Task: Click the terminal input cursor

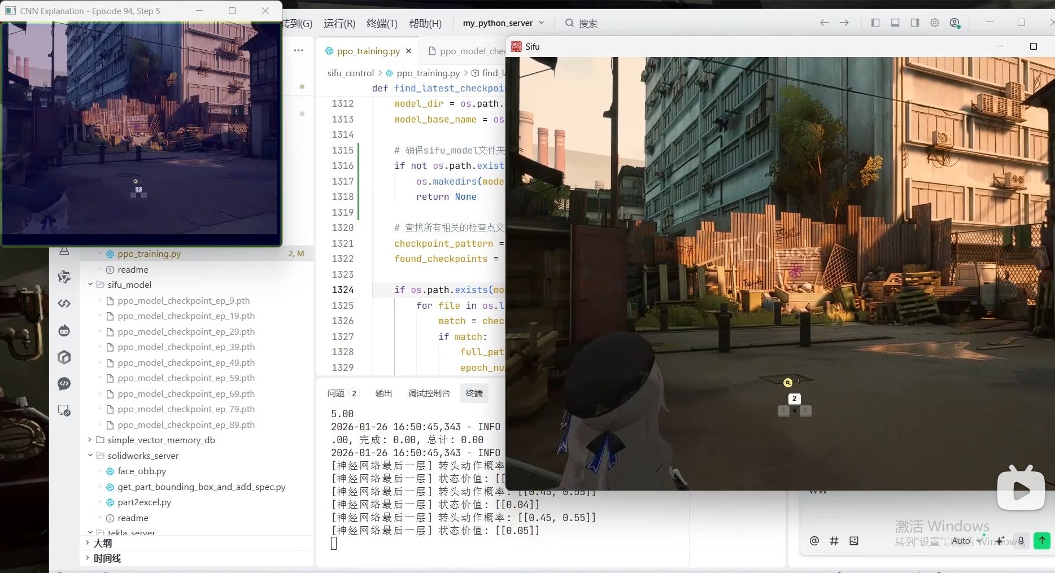Action: [334, 543]
